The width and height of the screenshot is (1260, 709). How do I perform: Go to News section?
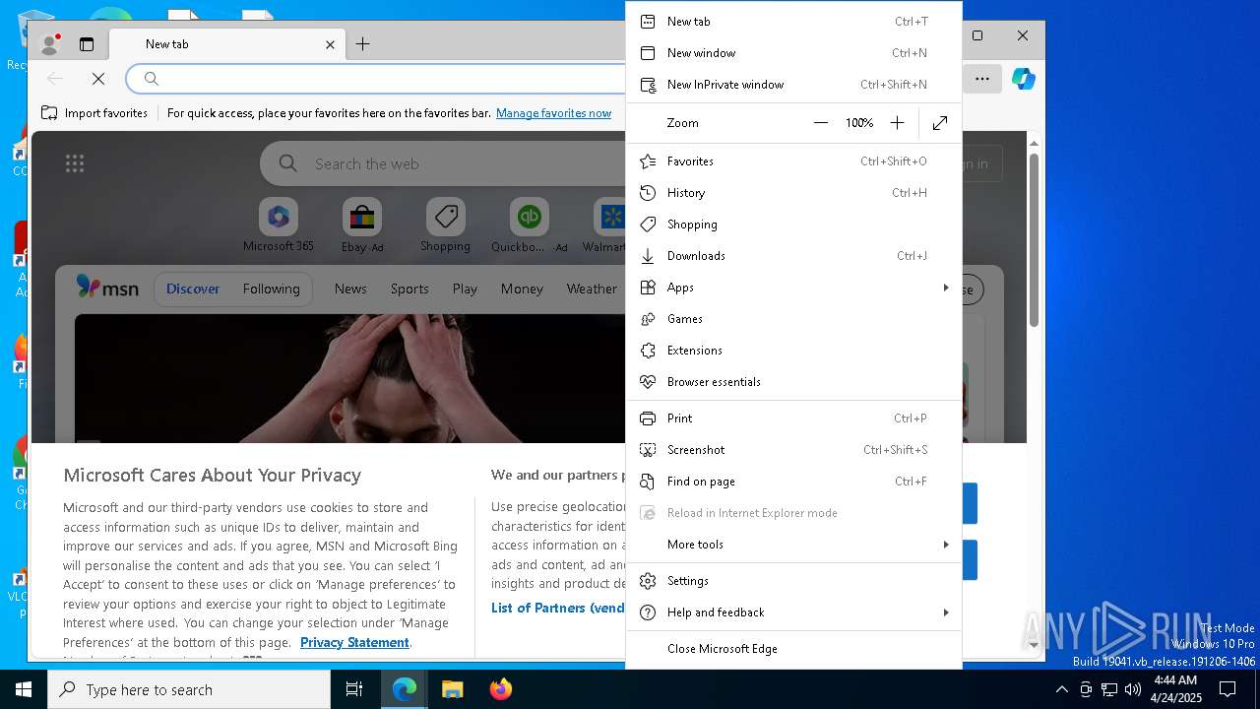[350, 289]
